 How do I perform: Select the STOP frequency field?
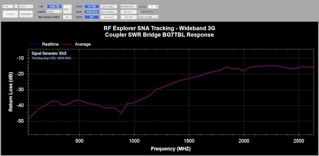click(x=91, y=12)
